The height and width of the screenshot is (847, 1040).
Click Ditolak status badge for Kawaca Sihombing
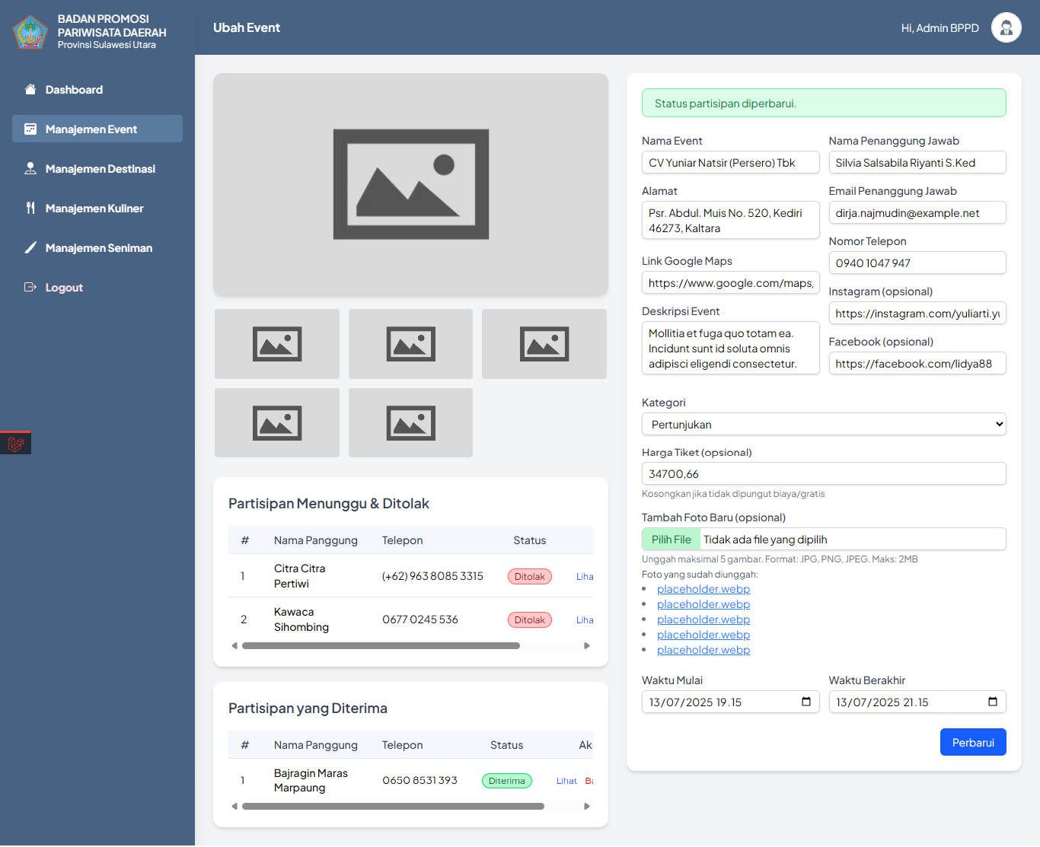click(x=529, y=620)
